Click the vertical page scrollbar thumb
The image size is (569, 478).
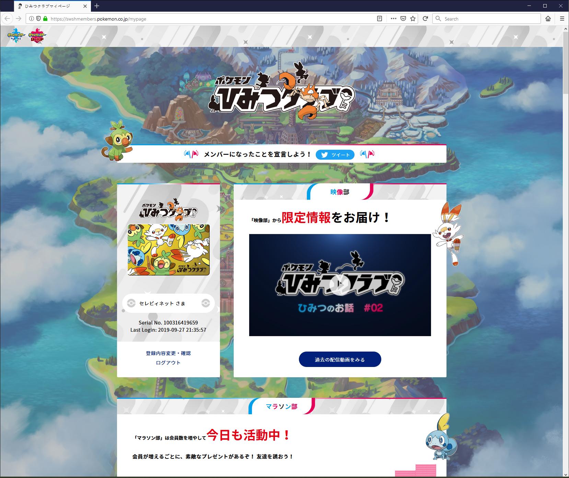pyautogui.click(x=566, y=63)
